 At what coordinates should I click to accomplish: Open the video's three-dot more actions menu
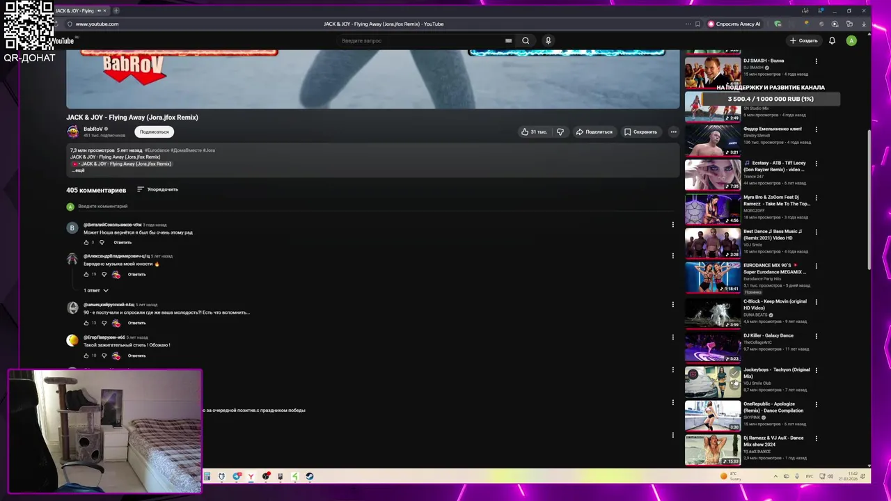673,132
